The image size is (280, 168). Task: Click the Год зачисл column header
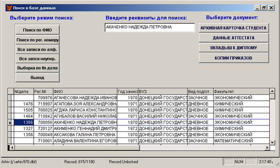coord(128,92)
